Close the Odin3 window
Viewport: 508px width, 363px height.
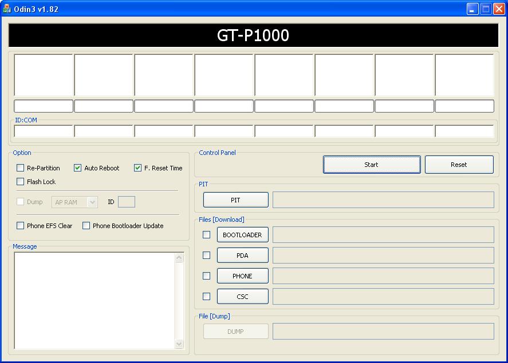coord(499,9)
